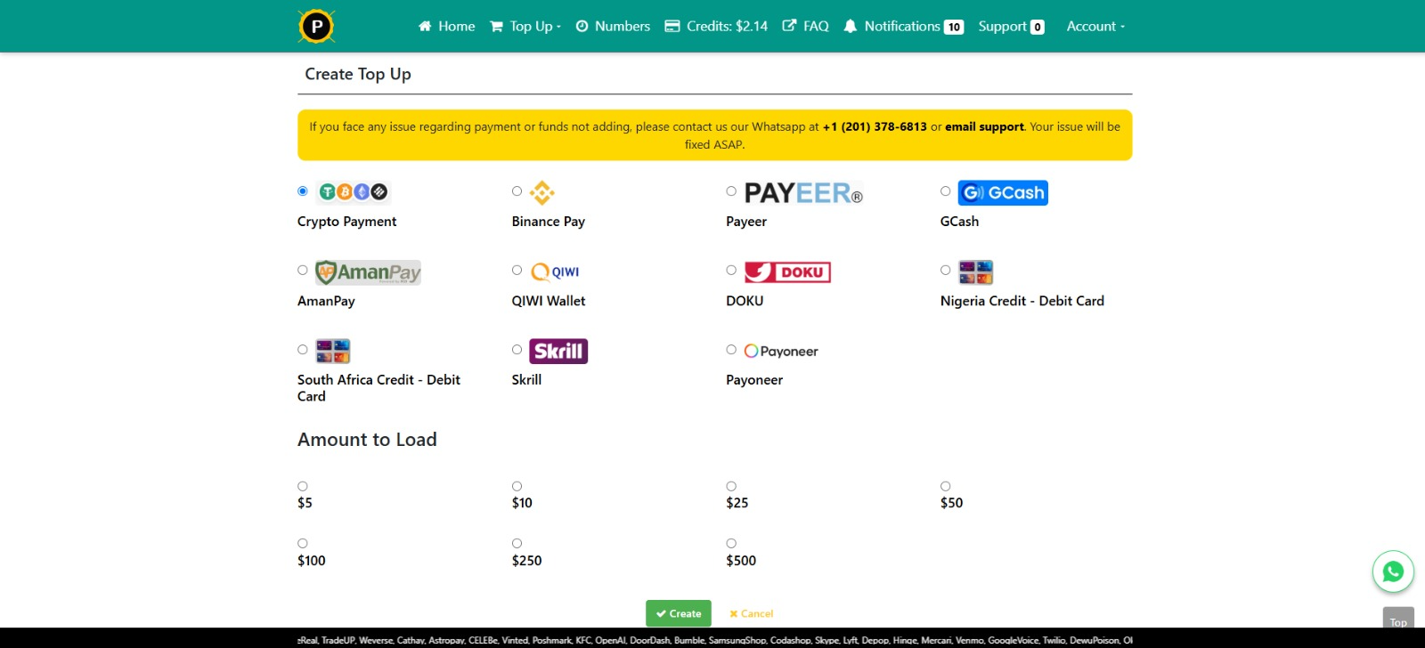Select the Payoneer radio button
Image resolution: width=1425 pixels, height=648 pixels.
click(x=731, y=349)
